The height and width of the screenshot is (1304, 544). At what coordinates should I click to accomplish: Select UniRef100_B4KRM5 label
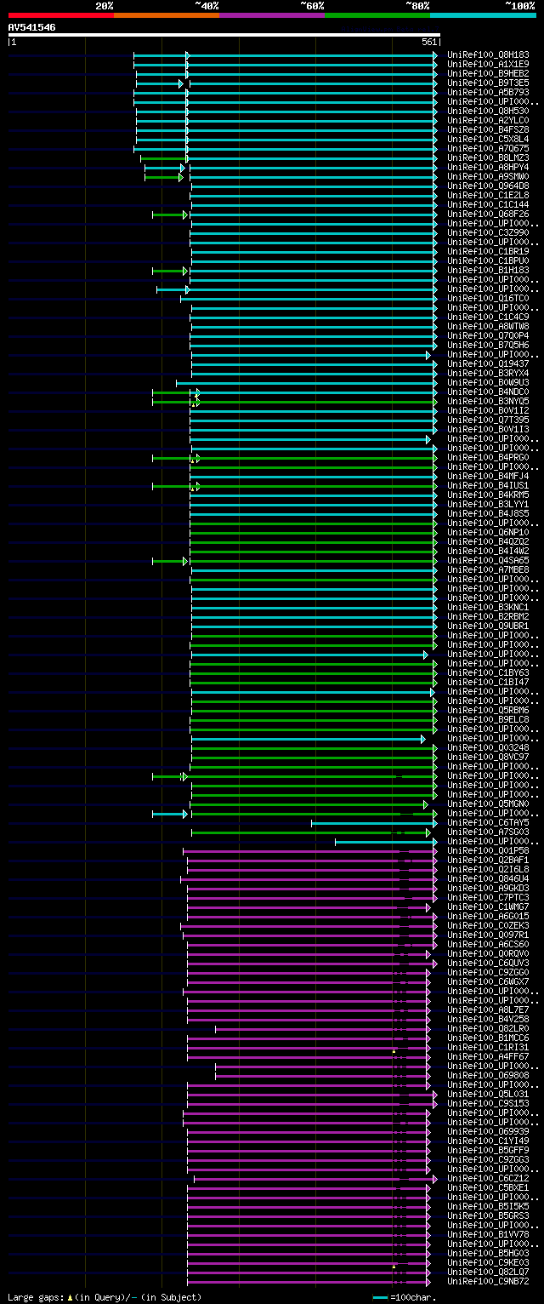(489, 495)
